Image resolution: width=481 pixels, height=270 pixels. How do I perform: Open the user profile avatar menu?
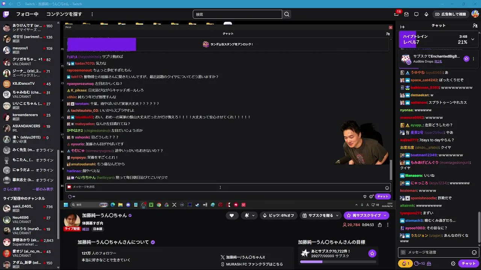475,14
